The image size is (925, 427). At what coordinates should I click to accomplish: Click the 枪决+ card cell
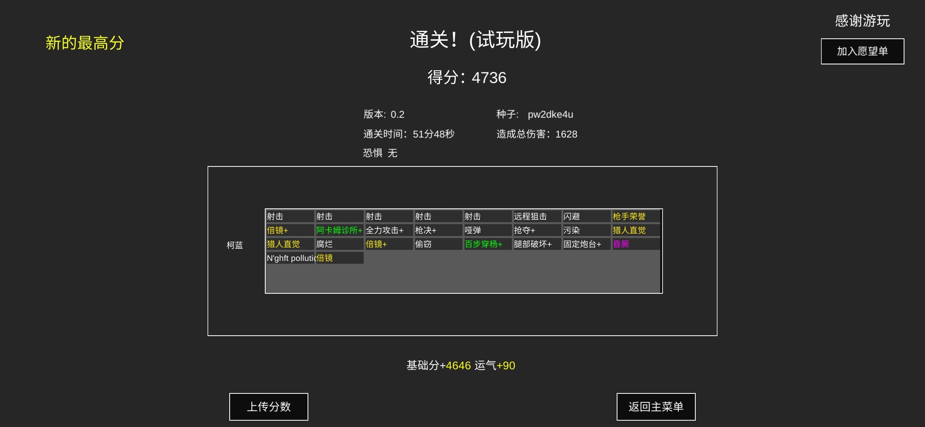pos(437,230)
